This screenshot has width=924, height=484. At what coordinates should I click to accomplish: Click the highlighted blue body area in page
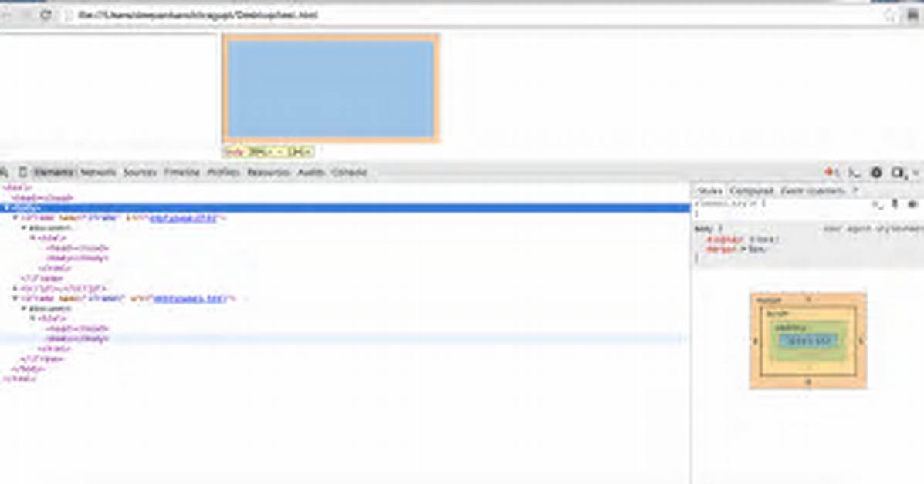(330, 89)
